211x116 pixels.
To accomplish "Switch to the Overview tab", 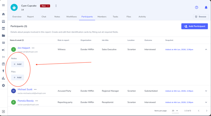I will tap(17, 17).
